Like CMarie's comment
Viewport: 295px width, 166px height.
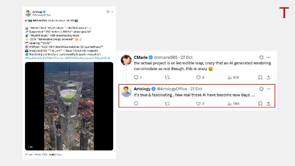pos(198,77)
